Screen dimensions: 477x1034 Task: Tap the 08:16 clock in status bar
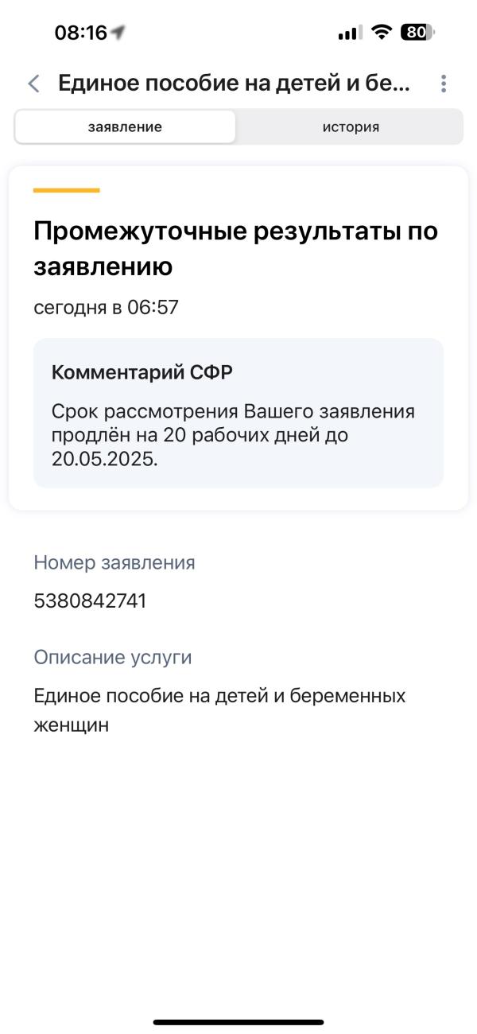tap(80, 33)
